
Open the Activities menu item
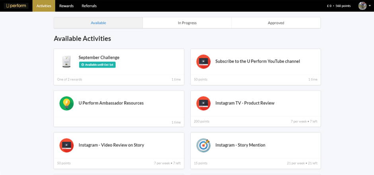pos(44,6)
